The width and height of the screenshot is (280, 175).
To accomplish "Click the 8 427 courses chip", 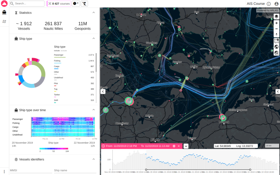I will 59,4.
